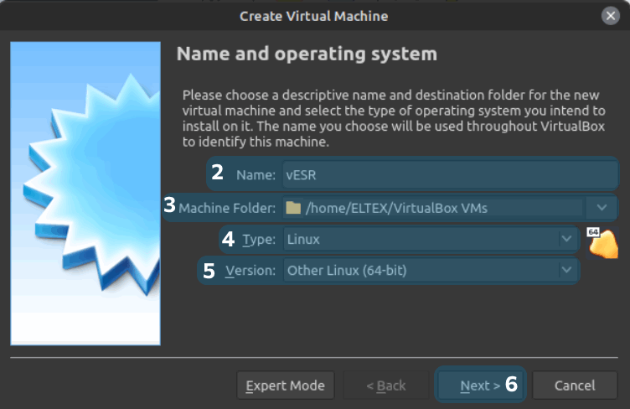Click the folder icon in Machine Folder
630x409 pixels.
pyautogui.click(x=293, y=208)
